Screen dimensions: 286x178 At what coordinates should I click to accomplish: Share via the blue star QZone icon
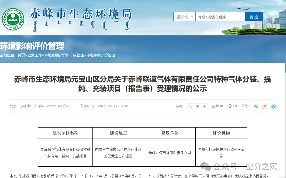[273, 106]
